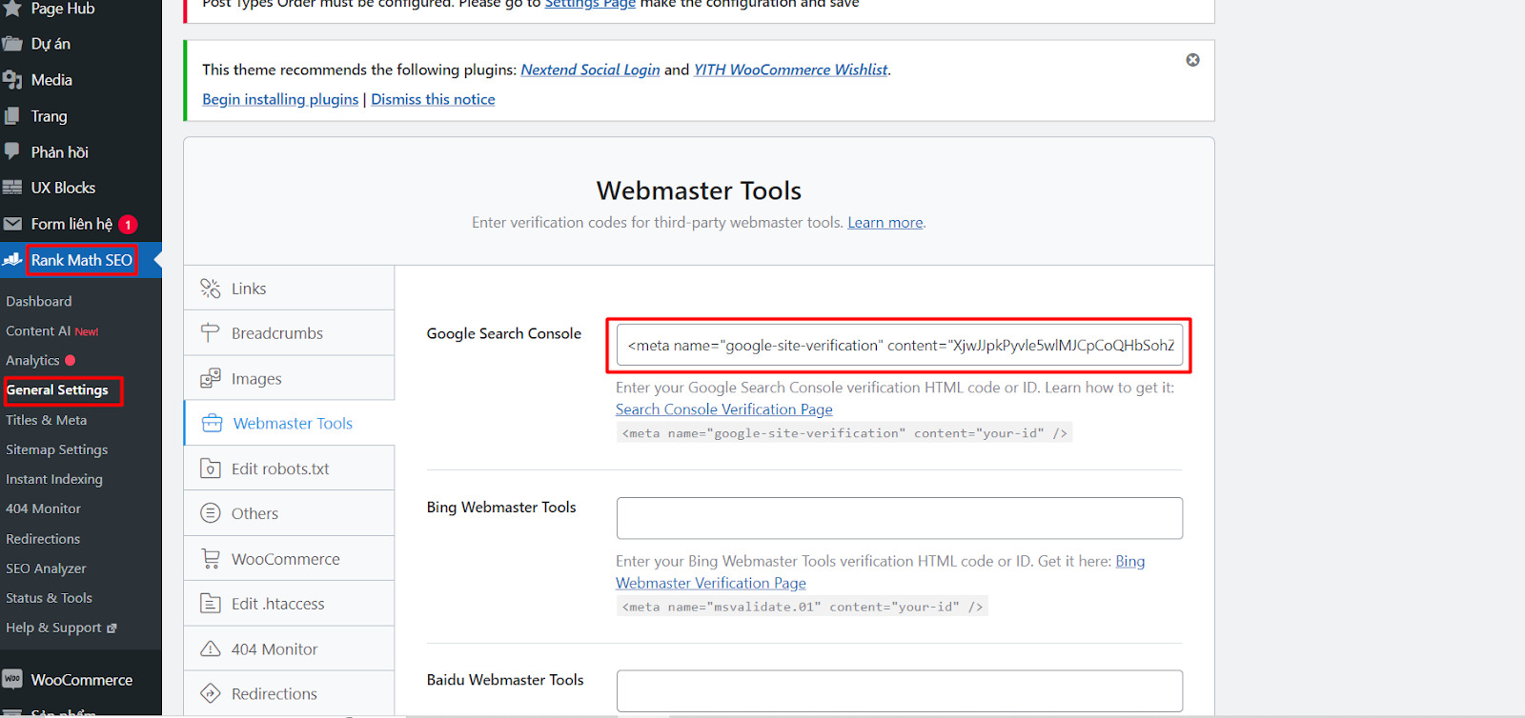Click the Dismiss this notice link
Image resolution: width=1525 pixels, height=718 pixels.
coord(433,99)
